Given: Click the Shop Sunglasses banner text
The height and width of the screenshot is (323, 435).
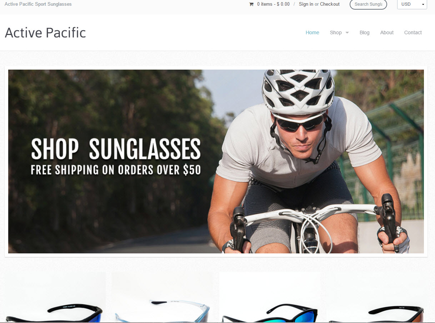Looking at the screenshot, I should point(116,149).
